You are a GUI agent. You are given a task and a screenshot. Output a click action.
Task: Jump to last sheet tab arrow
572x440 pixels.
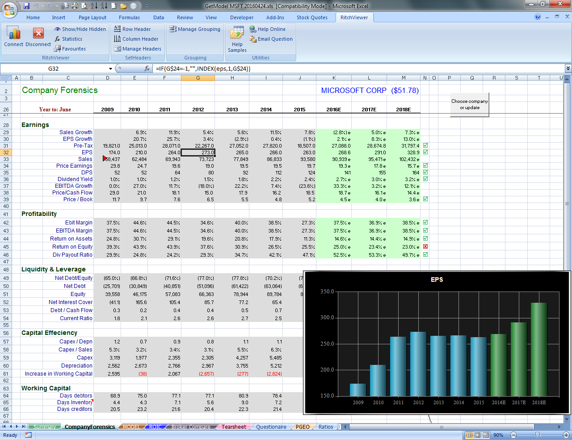click(x=23, y=427)
